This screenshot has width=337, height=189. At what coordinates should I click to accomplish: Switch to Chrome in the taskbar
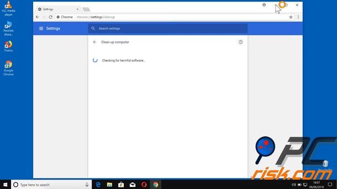pos(156,184)
